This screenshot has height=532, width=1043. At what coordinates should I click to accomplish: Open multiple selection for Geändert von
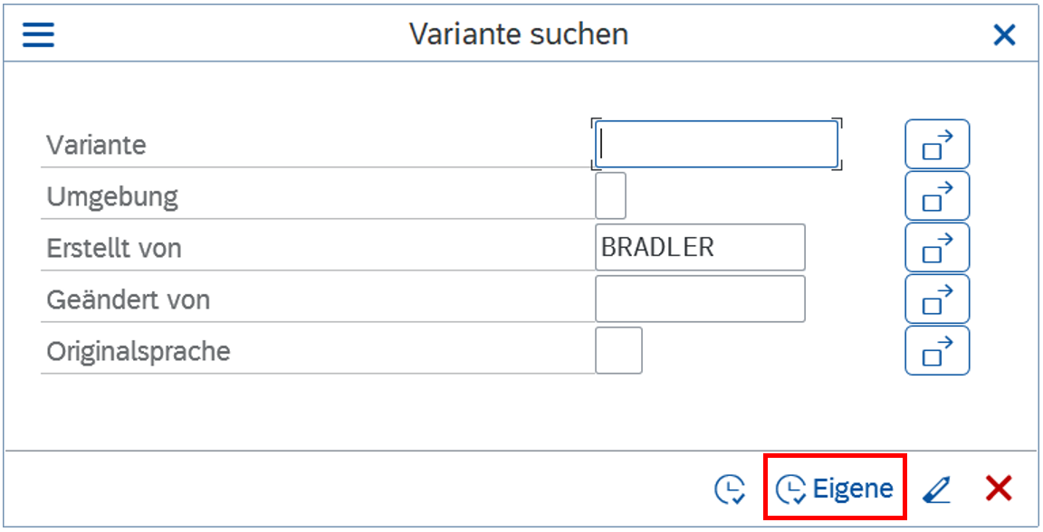tap(937, 299)
